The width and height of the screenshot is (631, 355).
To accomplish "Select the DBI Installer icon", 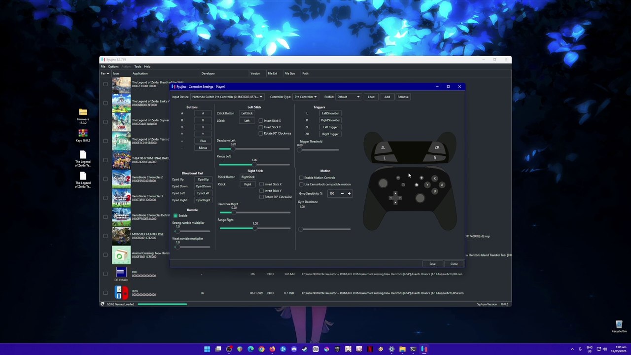I will [x=121, y=274].
